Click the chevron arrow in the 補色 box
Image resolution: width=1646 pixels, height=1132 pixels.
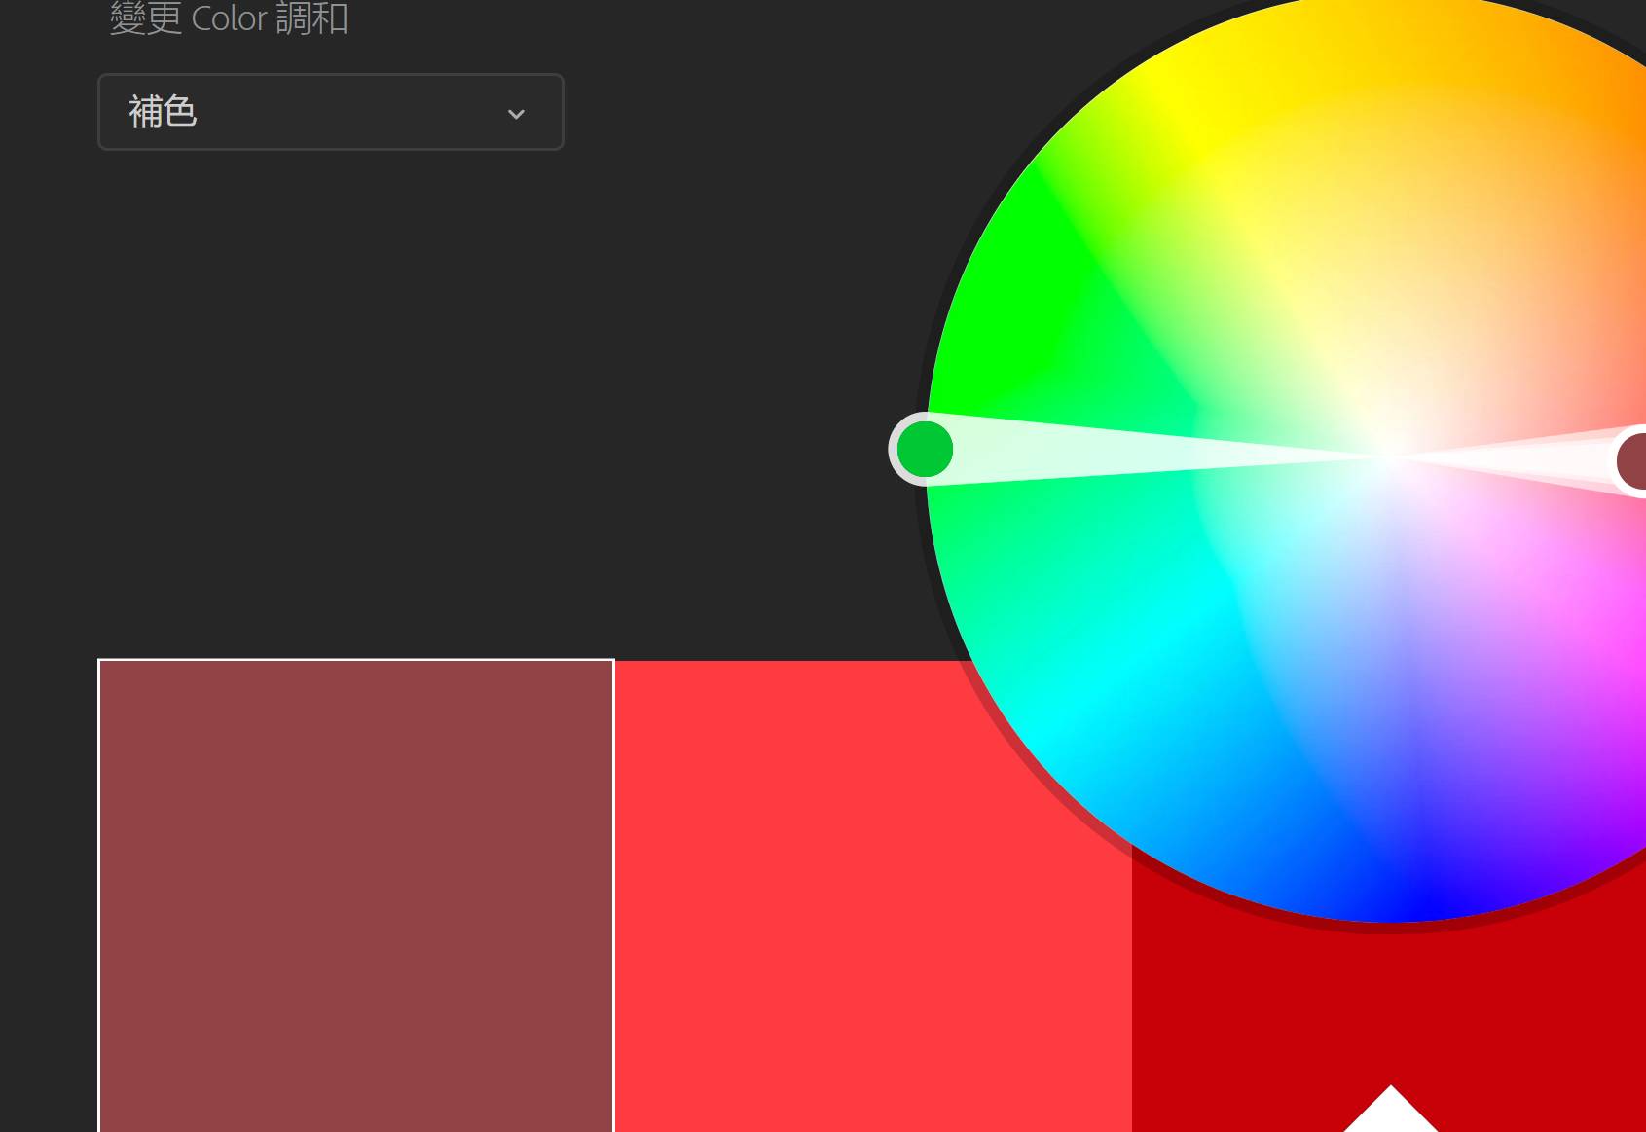[x=516, y=114]
